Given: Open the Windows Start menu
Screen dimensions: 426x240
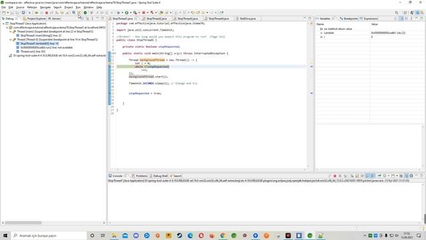Looking at the screenshot, I should (x=5, y=235).
